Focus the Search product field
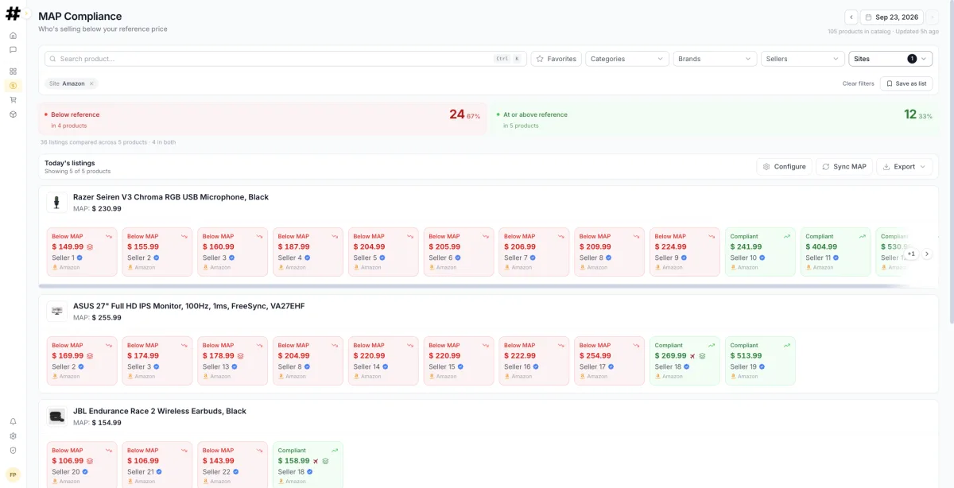 pyautogui.click(x=286, y=59)
